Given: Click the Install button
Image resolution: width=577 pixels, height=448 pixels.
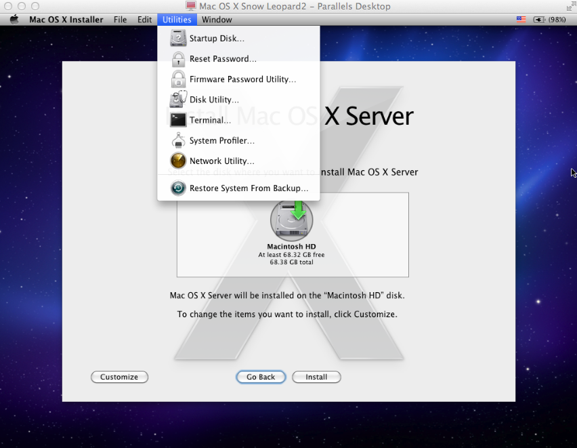Looking at the screenshot, I should tap(316, 377).
